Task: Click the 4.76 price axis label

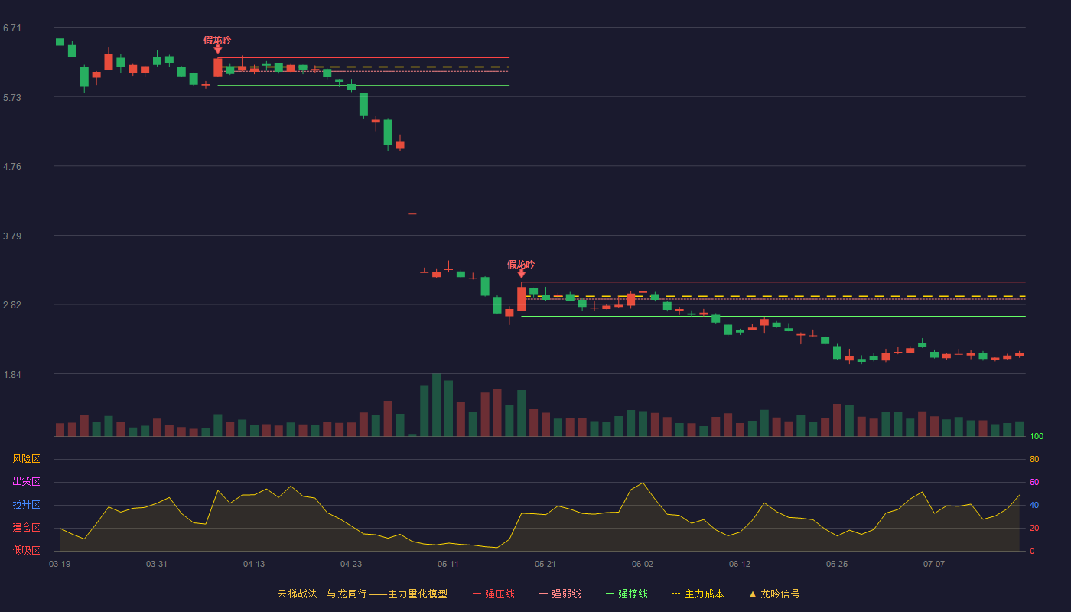Action: tap(12, 167)
